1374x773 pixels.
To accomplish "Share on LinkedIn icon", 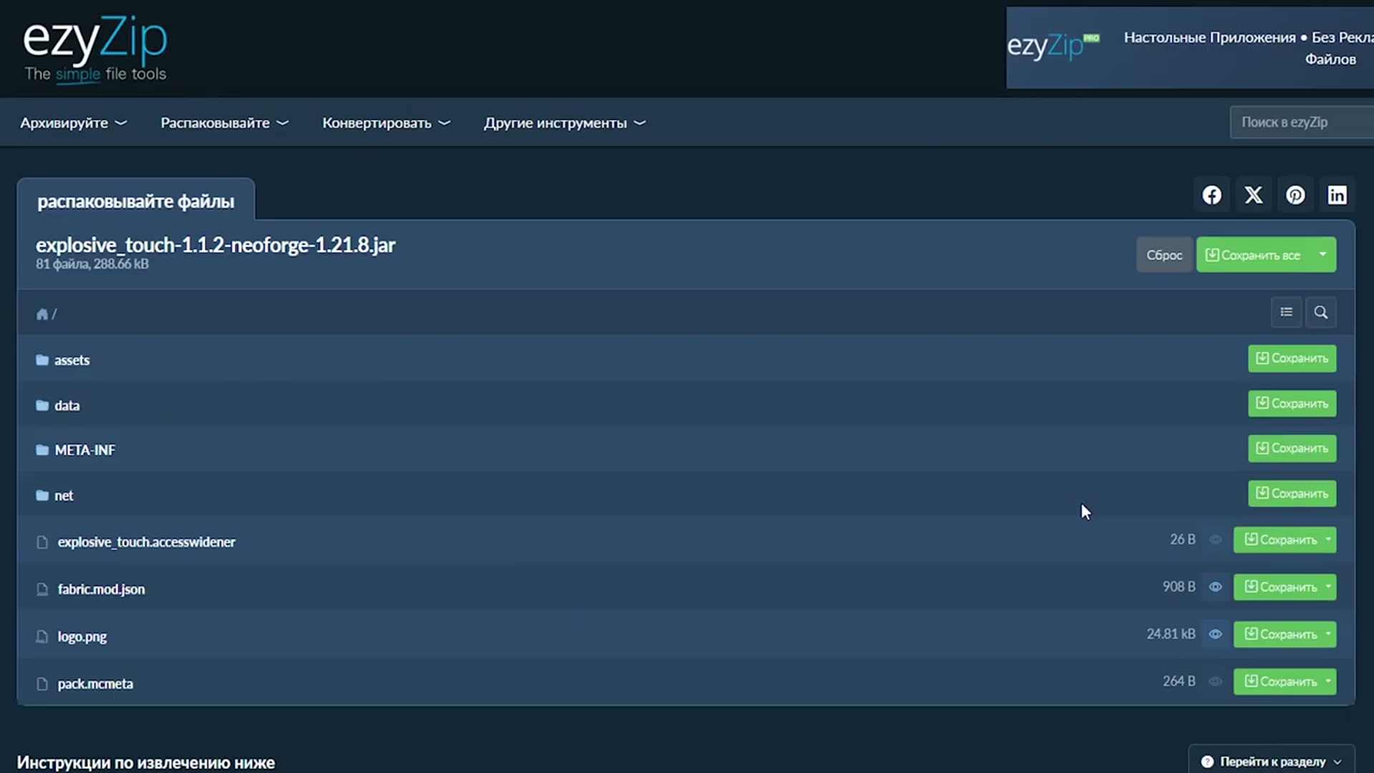I will 1337,195.
